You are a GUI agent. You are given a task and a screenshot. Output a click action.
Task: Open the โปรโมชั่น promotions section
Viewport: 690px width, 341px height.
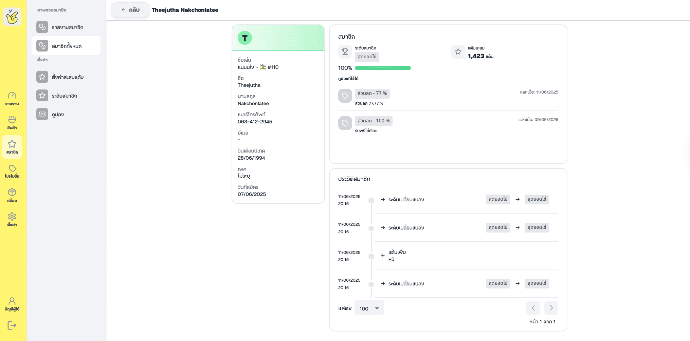[12, 172]
